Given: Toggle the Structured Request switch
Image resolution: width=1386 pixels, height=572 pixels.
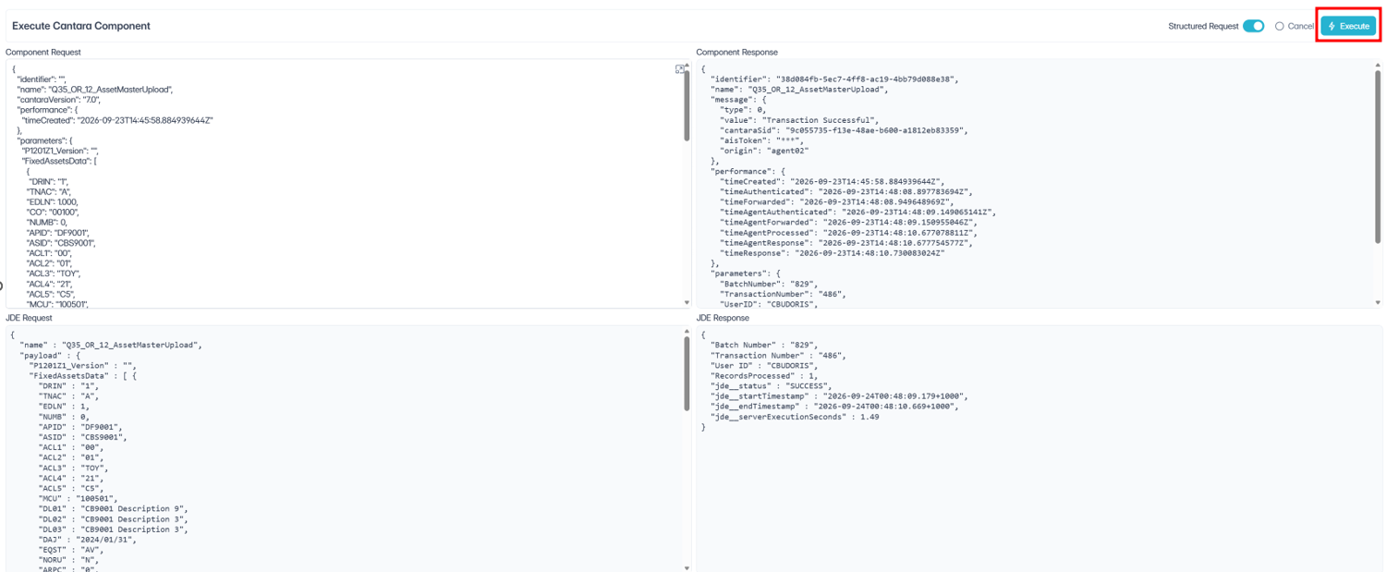Looking at the screenshot, I should [x=1253, y=26].
